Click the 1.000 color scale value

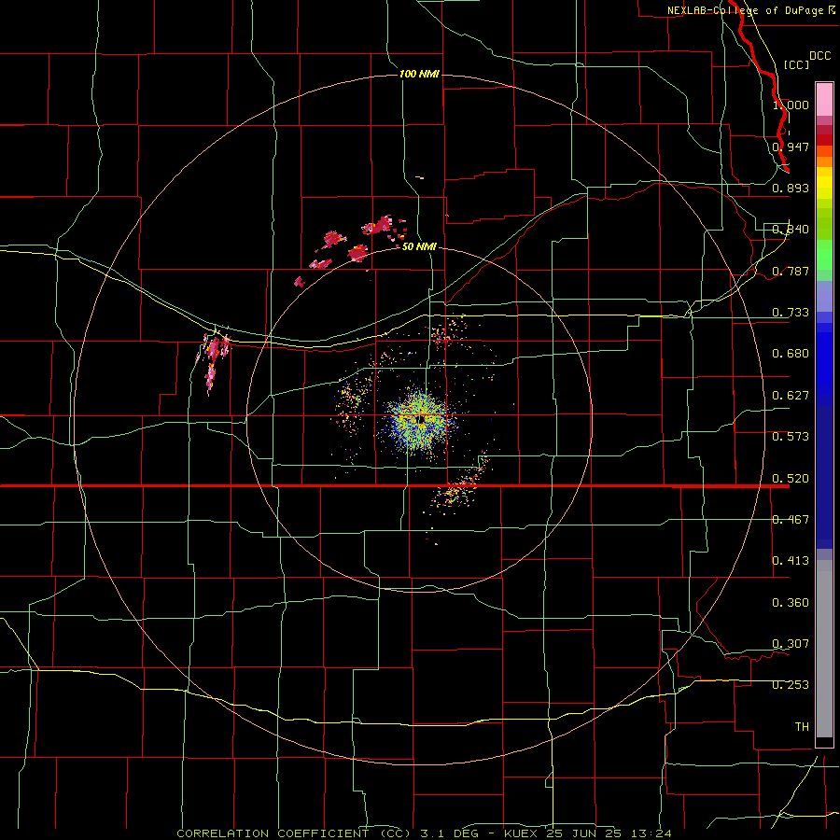point(791,105)
